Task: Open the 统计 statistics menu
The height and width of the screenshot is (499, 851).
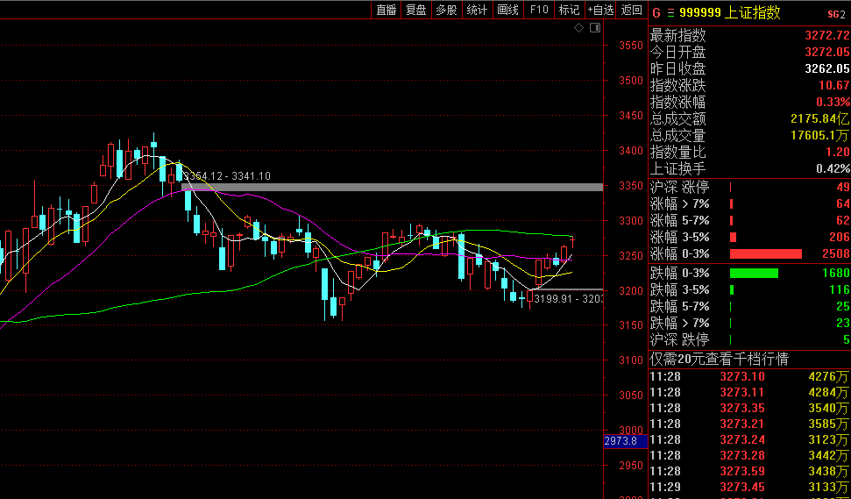Action: (x=477, y=10)
